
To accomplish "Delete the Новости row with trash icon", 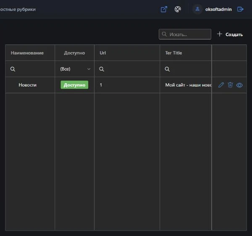I will coord(230,85).
